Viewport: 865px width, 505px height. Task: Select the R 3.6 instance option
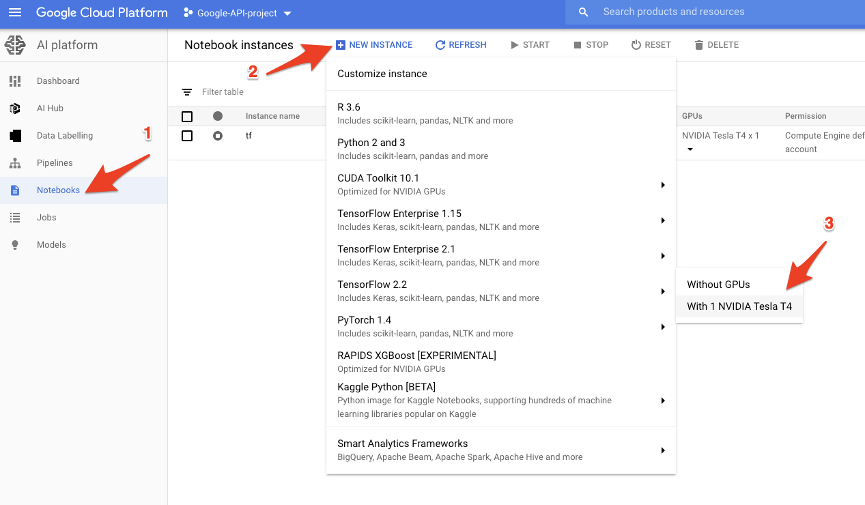point(501,113)
